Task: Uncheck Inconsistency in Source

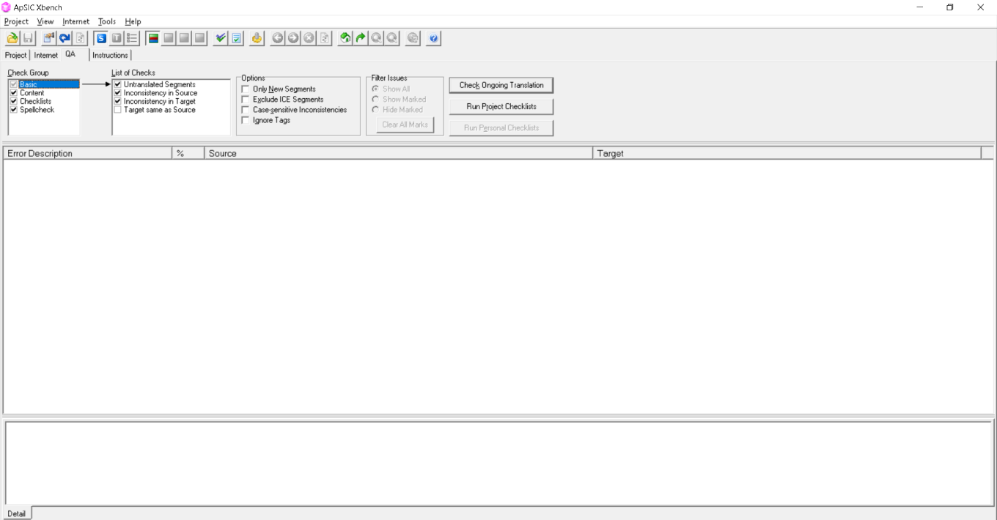Action: [x=118, y=93]
